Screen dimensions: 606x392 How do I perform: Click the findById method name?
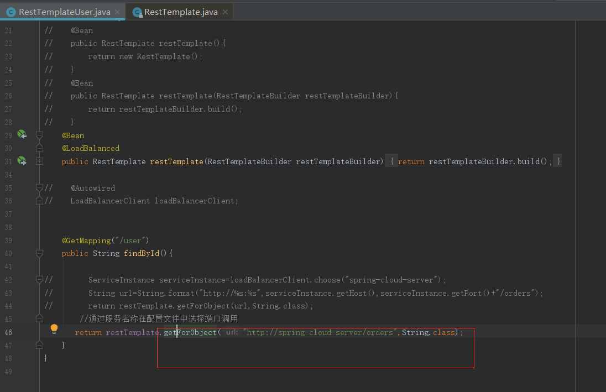point(142,253)
